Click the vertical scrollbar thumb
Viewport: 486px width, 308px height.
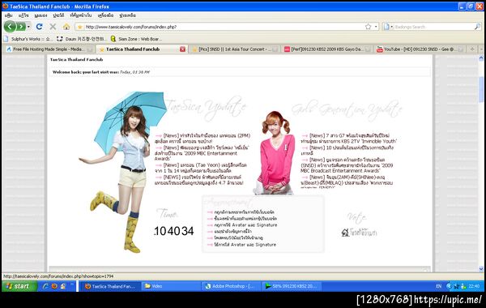click(x=481, y=89)
